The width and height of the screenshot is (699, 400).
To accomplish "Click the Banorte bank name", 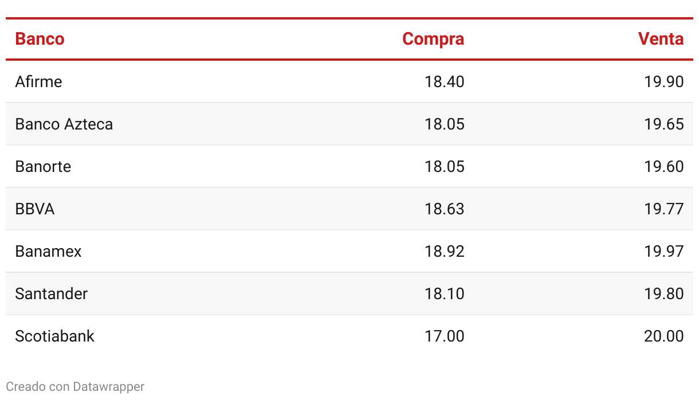I will tap(44, 166).
